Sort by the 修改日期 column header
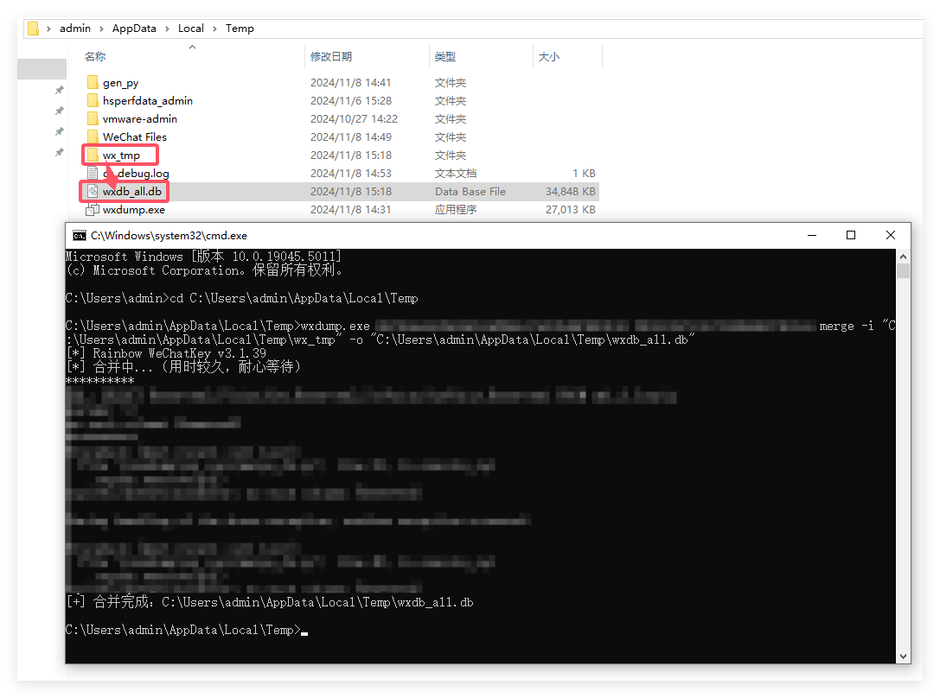 point(331,57)
